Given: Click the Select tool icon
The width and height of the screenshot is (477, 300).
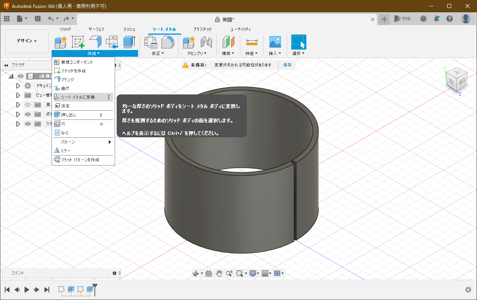Looking at the screenshot, I should (x=298, y=42).
